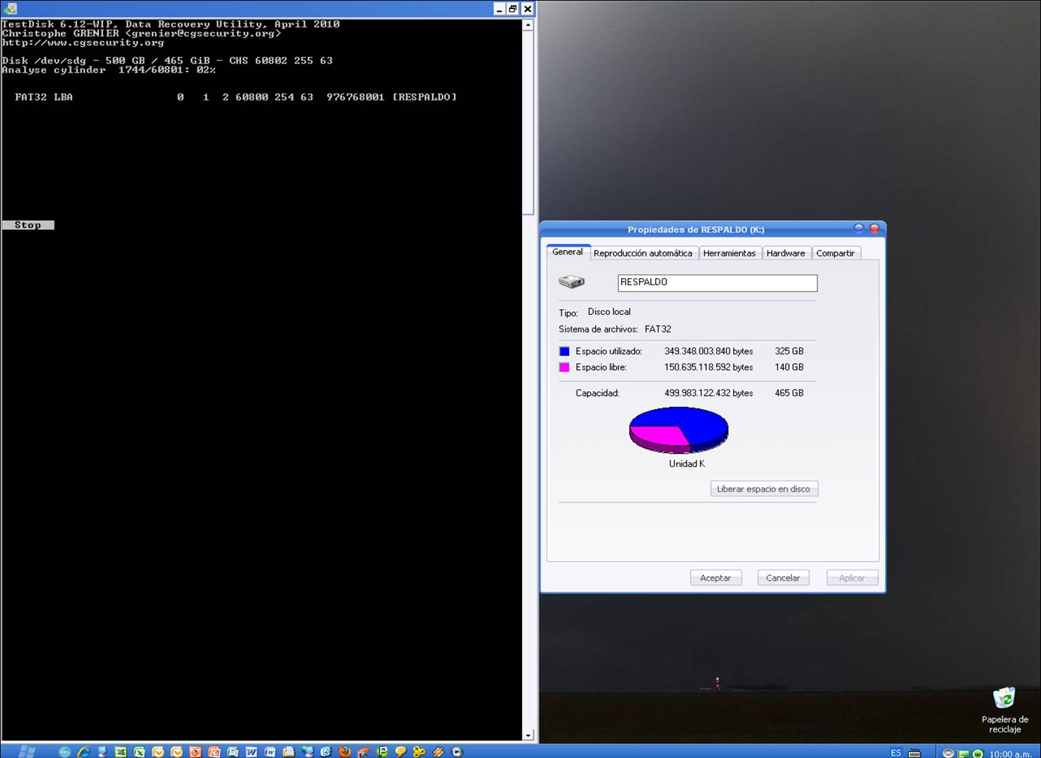This screenshot has height=758, width=1041.
Task: Click the on-screen keyboard icon in the taskbar
Action: coord(914,753)
